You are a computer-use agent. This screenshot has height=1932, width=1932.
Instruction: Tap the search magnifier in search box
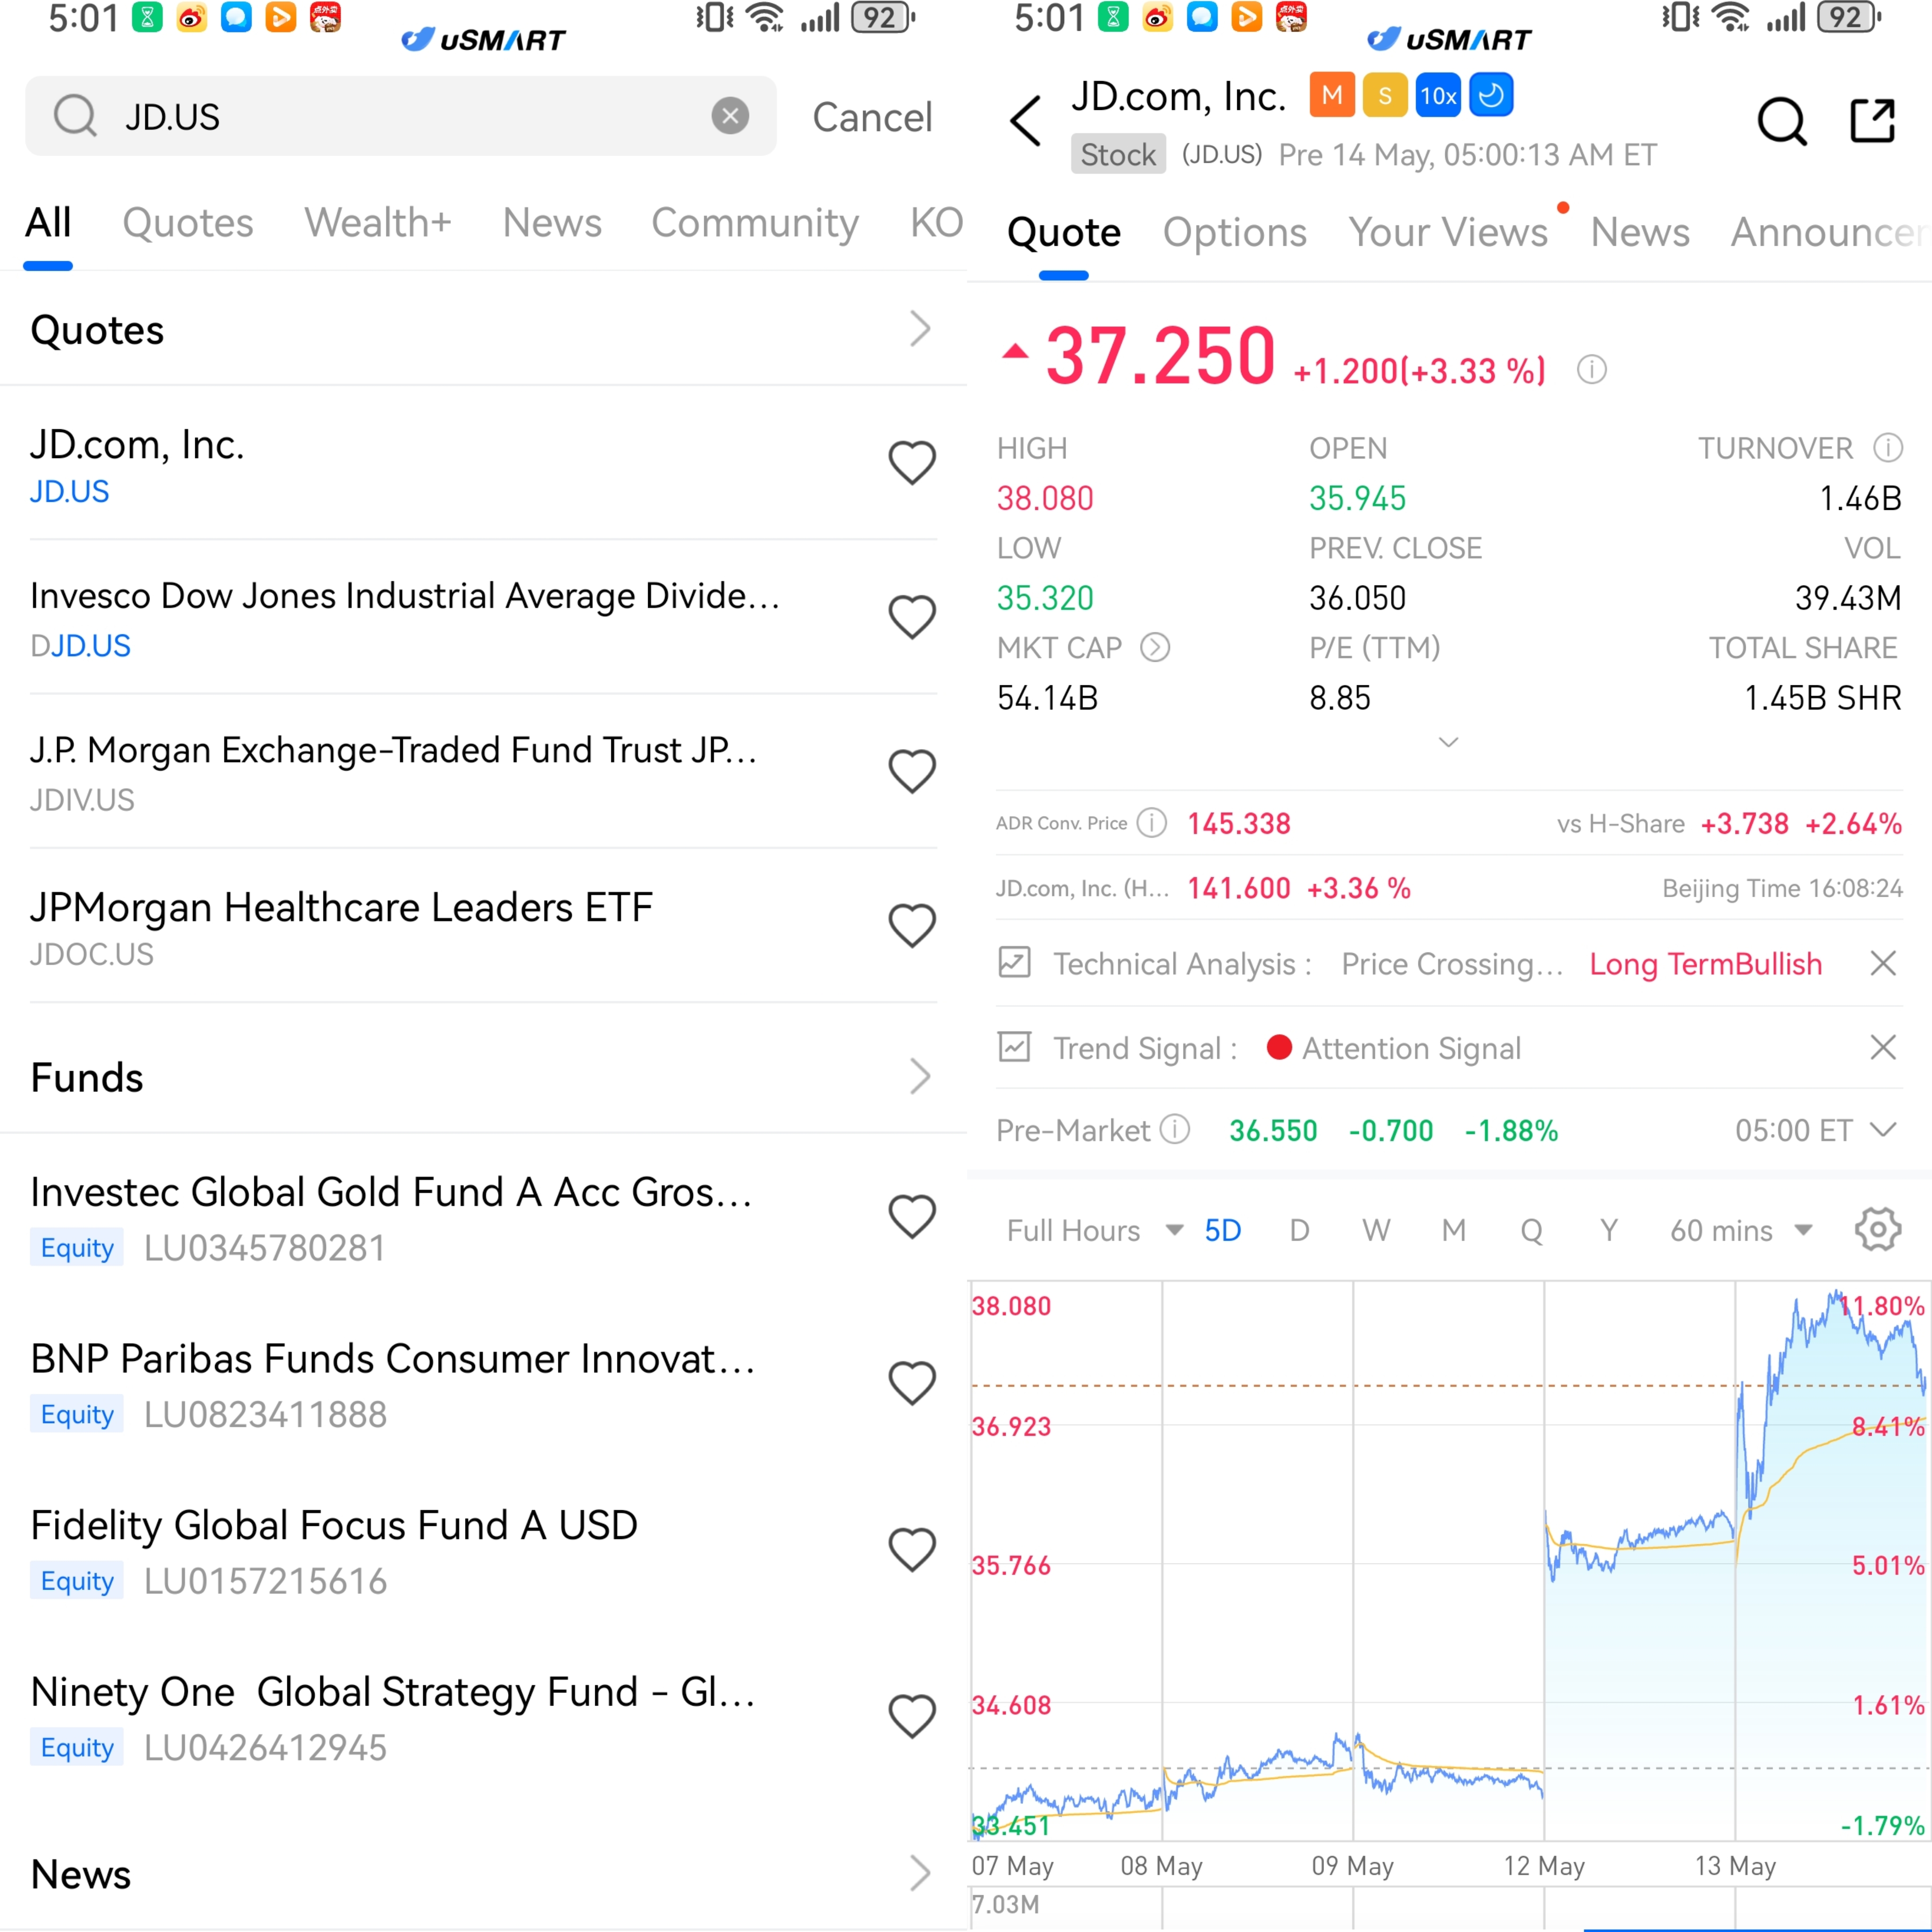tap(75, 116)
